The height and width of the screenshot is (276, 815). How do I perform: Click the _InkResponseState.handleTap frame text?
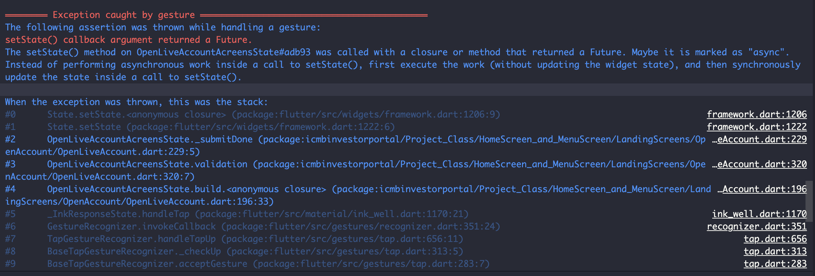[118, 214]
